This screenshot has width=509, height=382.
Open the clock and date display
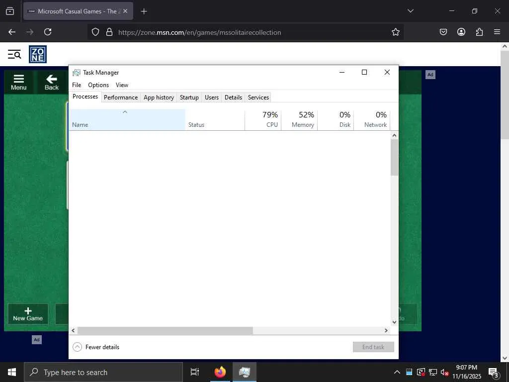pos(467,372)
